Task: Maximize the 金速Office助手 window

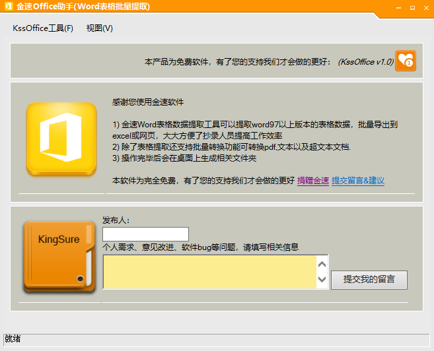Action: tap(412, 8)
